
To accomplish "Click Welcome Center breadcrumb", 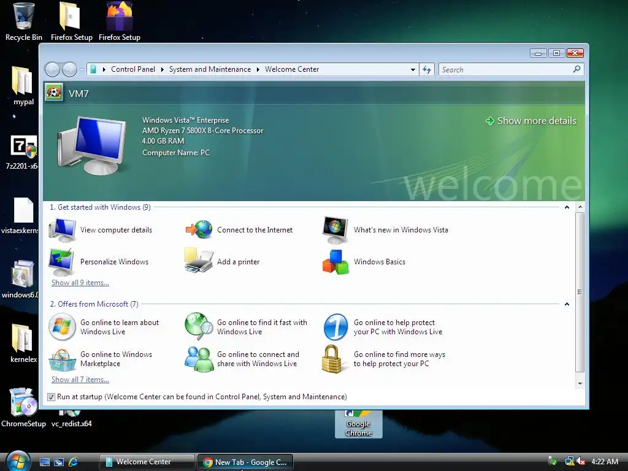I will coord(292,69).
